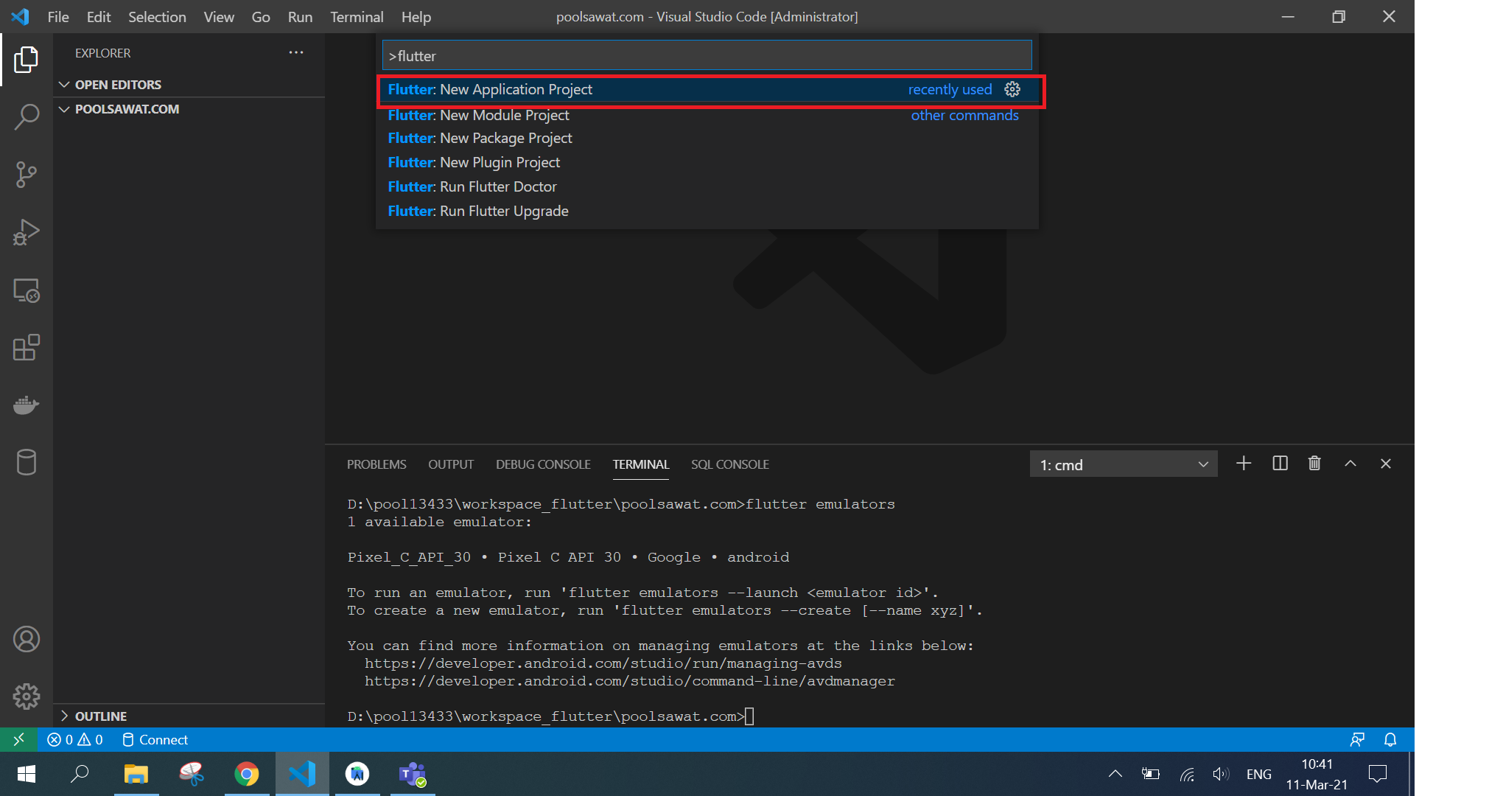1503x796 pixels.
Task: Show hidden system tray icons
Action: click(1115, 774)
